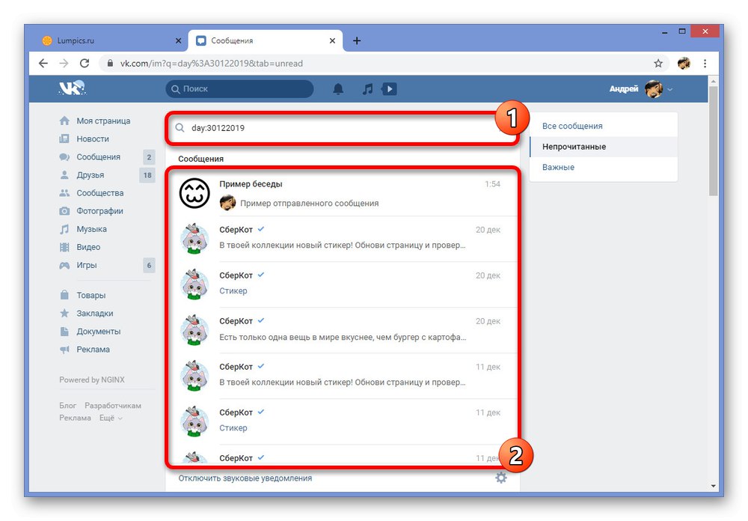
Task: Click the Пример беседы smiley avatar
Action: click(x=194, y=193)
